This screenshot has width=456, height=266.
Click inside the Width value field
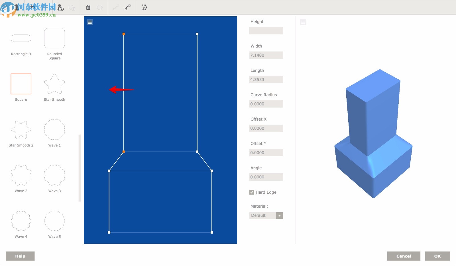click(x=266, y=55)
